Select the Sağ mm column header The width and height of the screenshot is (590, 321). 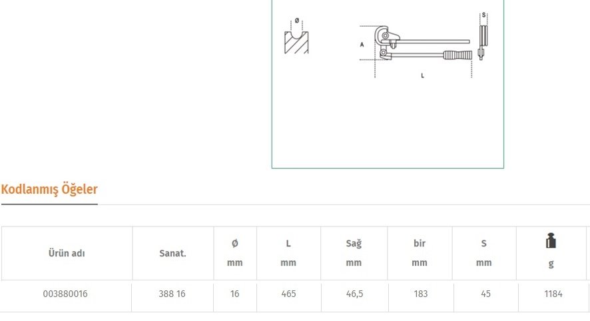coord(354,253)
